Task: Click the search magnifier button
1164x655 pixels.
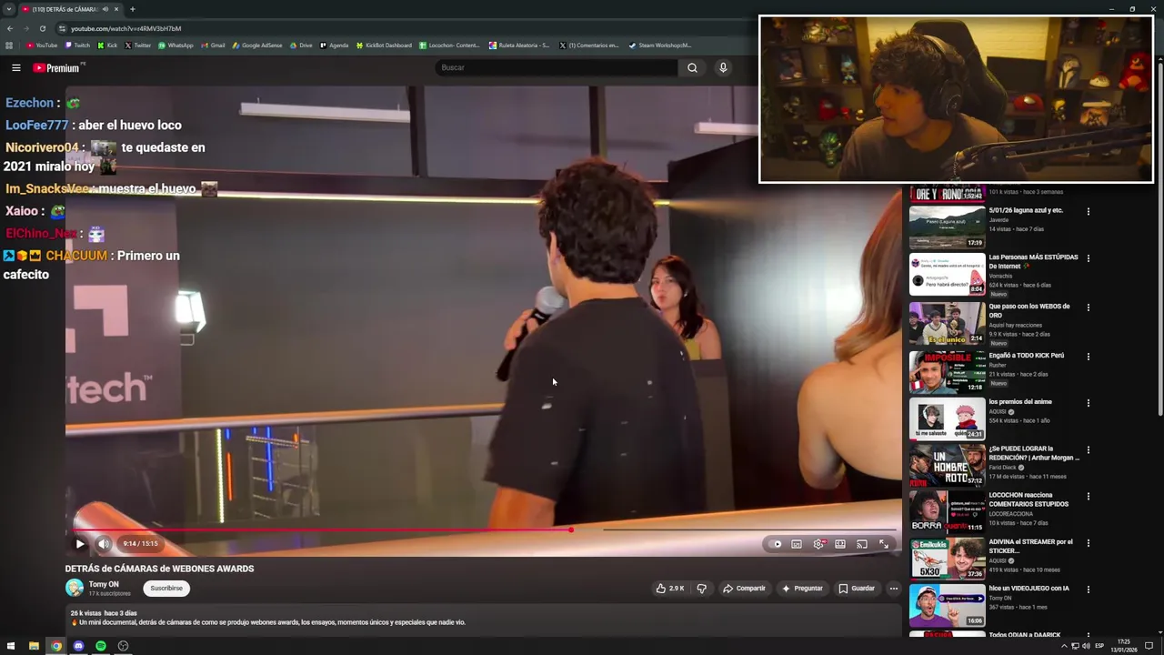Action: (692, 67)
